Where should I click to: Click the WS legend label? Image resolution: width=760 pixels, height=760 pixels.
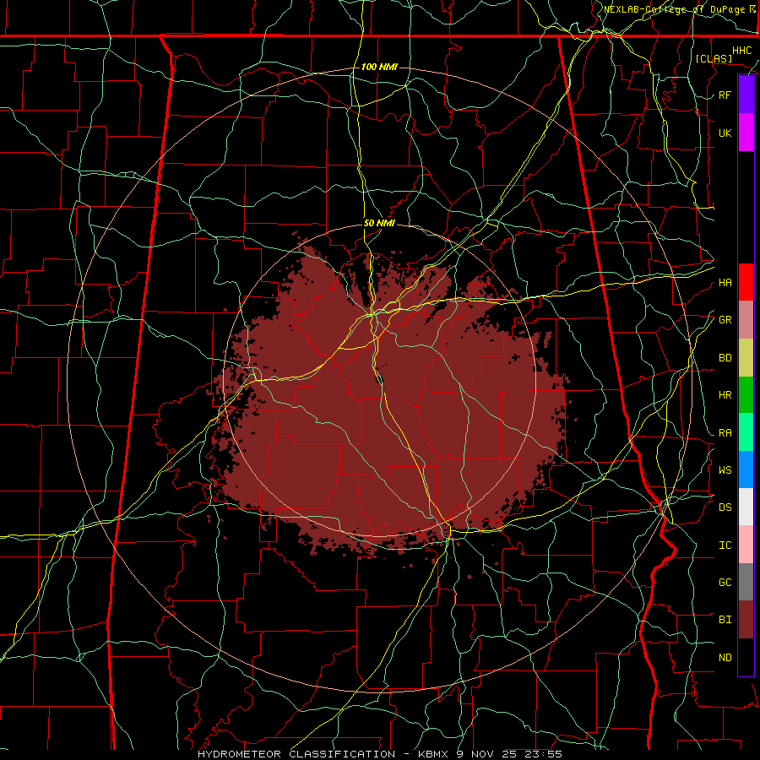point(725,470)
